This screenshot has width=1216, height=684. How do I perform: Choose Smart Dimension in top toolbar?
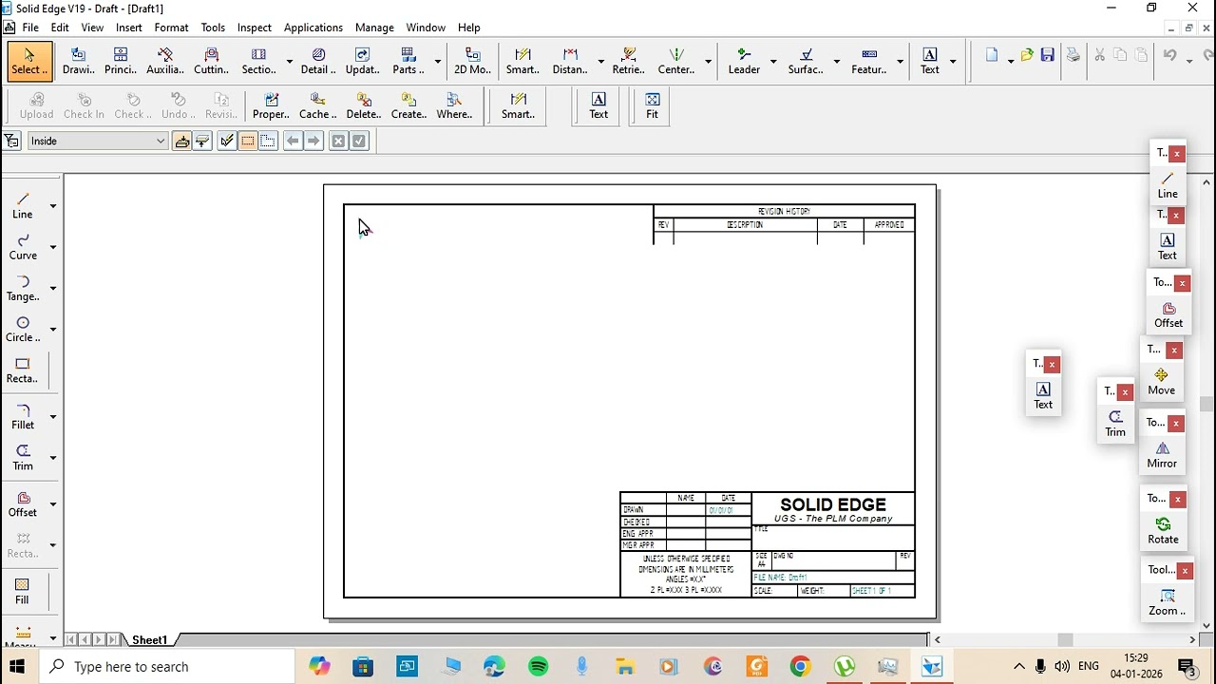pos(522,62)
